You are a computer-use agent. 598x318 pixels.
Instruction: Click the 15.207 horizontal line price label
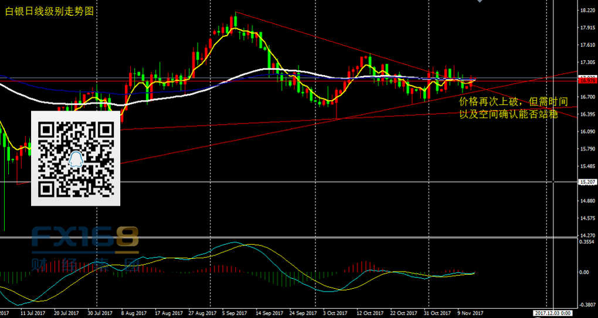[x=587, y=182]
